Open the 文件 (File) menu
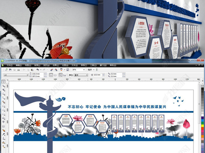 click(x=10, y=65)
